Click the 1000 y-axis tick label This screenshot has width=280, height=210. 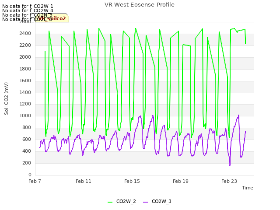(x=25, y=115)
